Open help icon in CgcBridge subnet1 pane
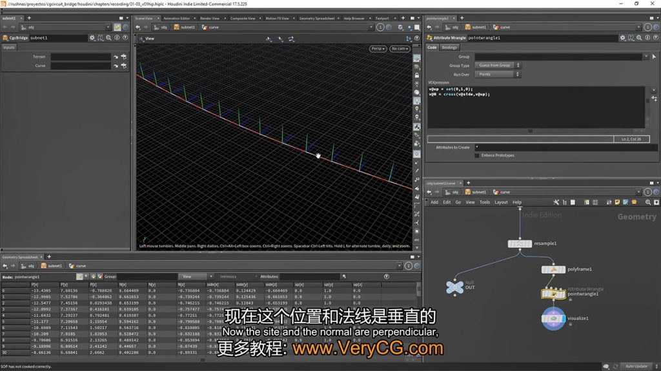 coord(125,38)
